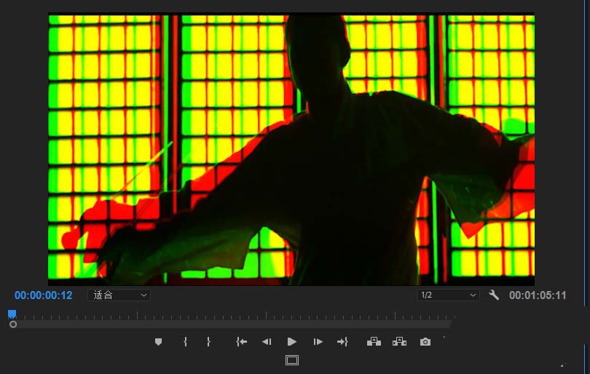
Task: Step forward one frame
Action: [x=318, y=342]
